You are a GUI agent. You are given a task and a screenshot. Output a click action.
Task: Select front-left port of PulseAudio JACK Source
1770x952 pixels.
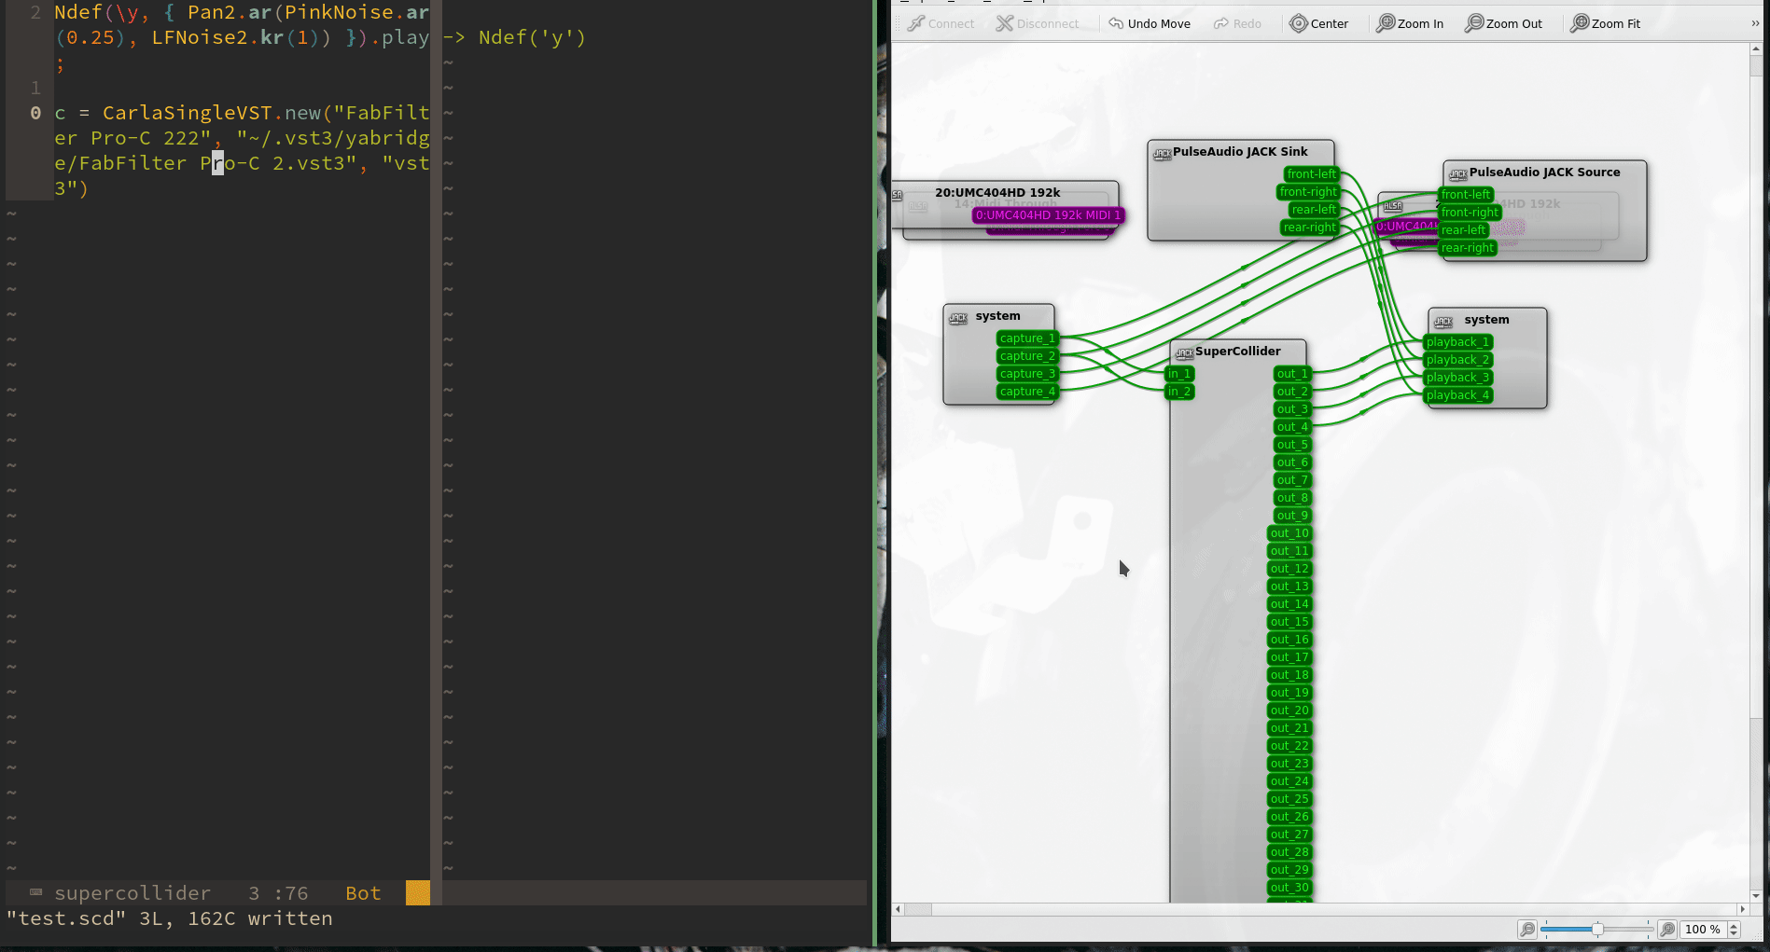tap(1466, 195)
